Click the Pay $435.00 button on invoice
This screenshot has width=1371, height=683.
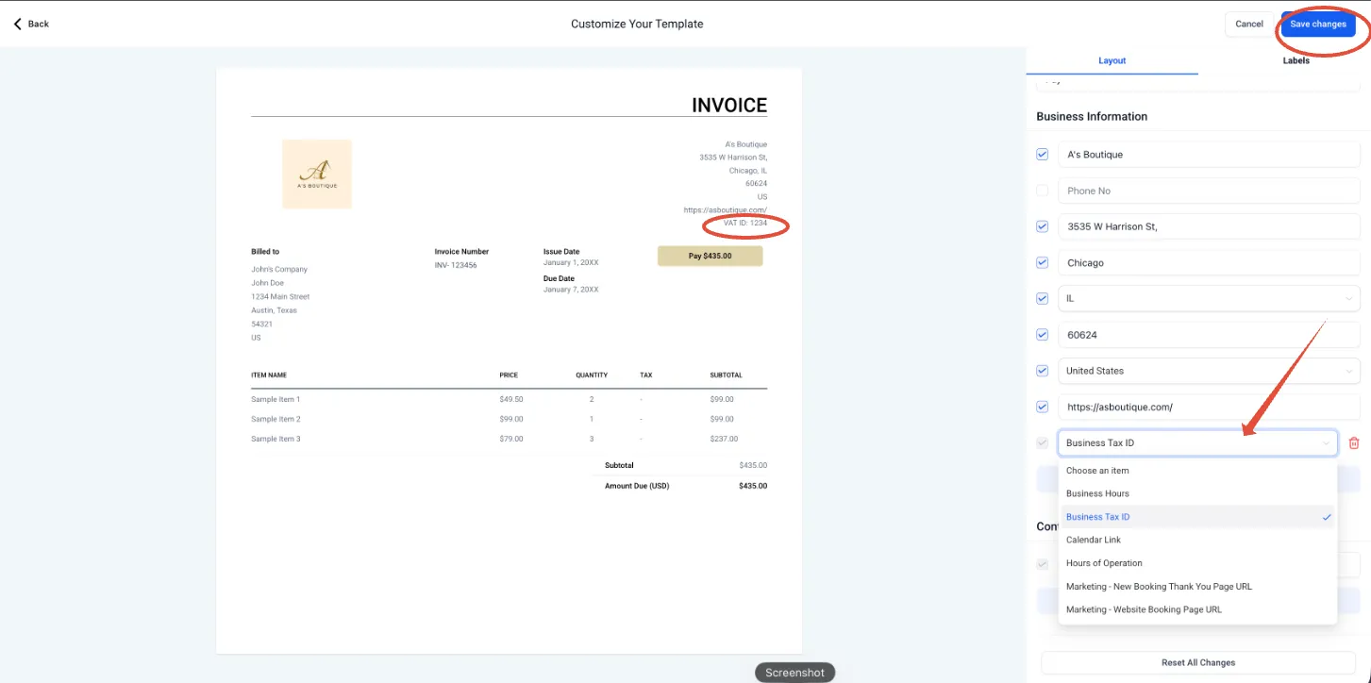point(710,256)
